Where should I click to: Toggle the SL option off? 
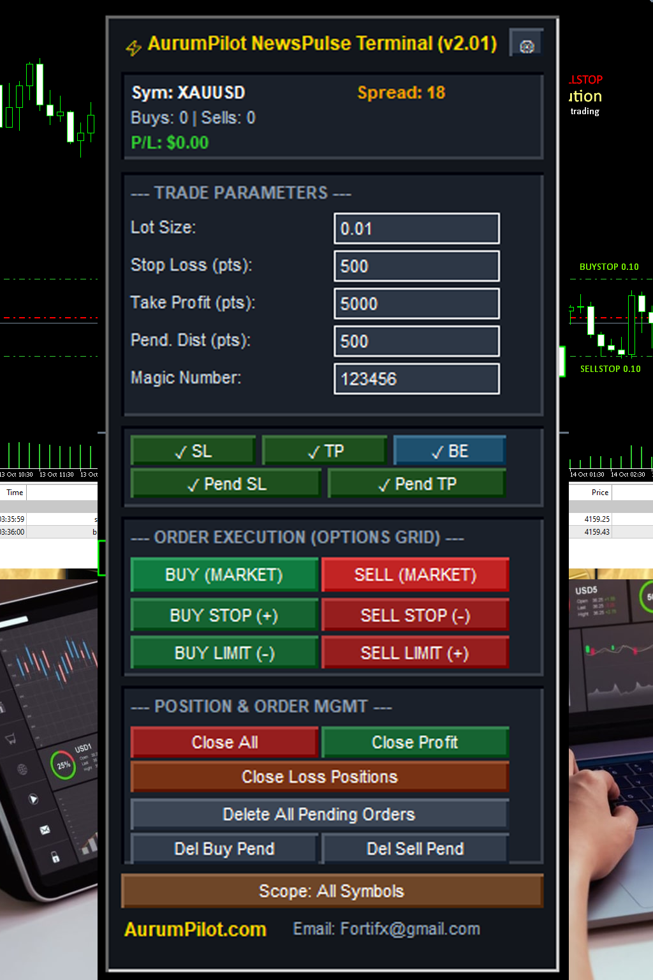pos(193,451)
